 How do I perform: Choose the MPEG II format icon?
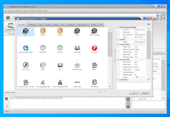[x=60, y=32]
